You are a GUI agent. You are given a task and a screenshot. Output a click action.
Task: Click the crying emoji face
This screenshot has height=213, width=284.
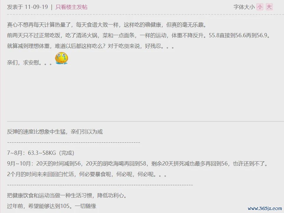[x=61, y=58]
